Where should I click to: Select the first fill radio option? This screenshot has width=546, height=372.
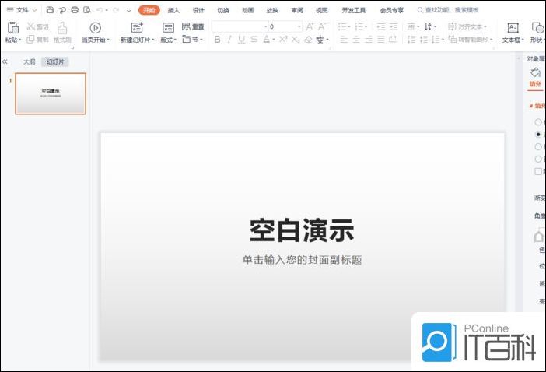538,122
